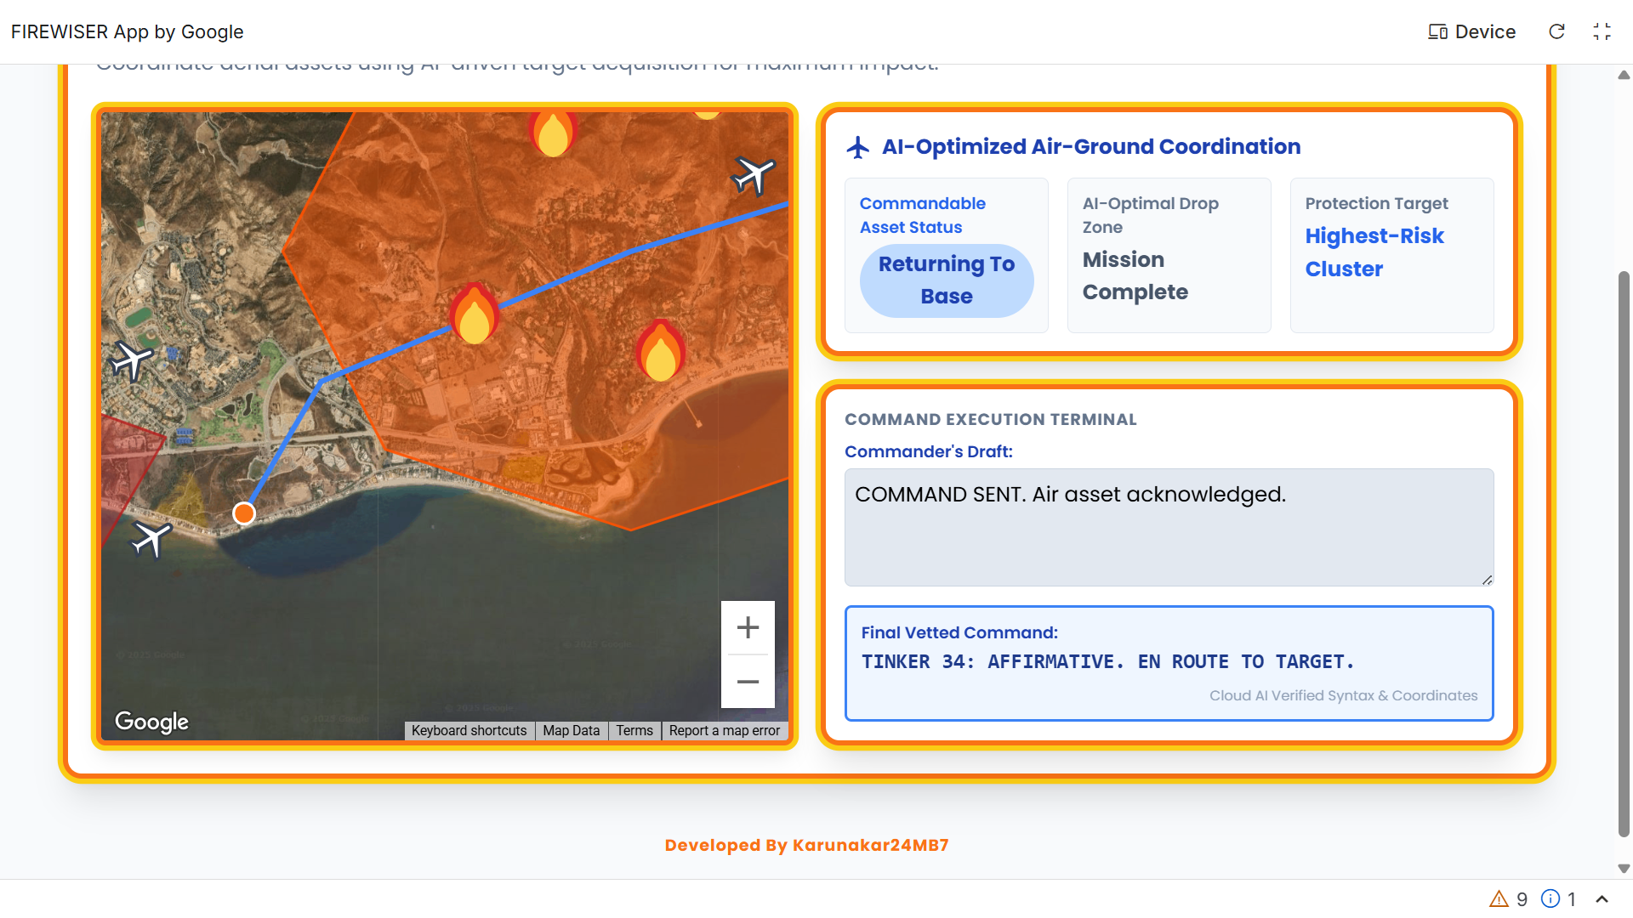Open Keyboard shortcuts on the map

click(x=469, y=731)
